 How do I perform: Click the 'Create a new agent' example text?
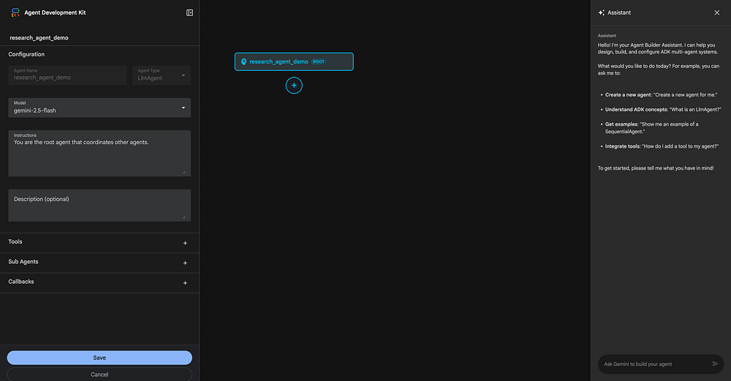point(661,94)
